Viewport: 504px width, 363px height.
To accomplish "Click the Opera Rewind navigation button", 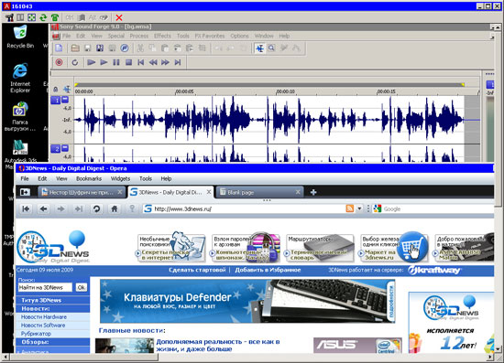I will point(26,208).
